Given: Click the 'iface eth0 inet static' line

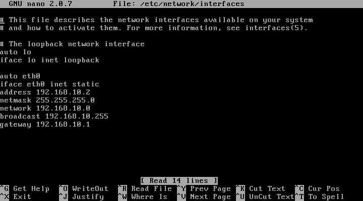Looking at the screenshot, I should point(49,84).
